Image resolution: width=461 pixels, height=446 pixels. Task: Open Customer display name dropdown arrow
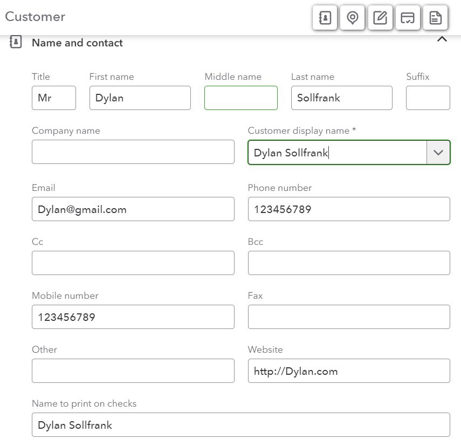(438, 152)
